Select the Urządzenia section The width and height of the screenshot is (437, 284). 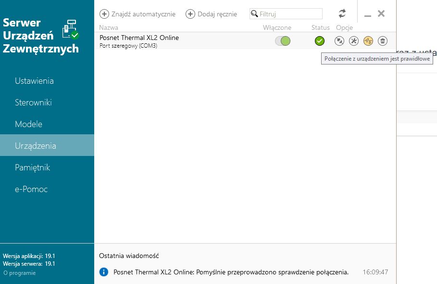click(x=47, y=146)
